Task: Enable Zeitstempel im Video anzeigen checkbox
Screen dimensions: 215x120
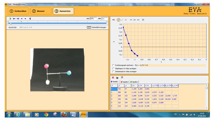Action: pos(113,71)
